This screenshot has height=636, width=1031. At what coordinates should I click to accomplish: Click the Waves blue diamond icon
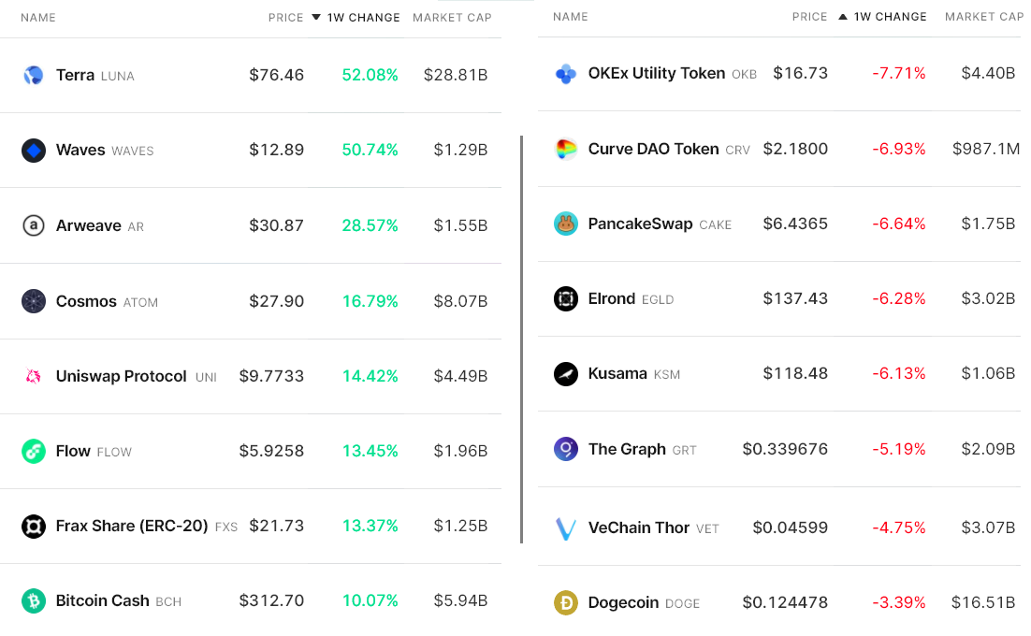coord(34,151)
